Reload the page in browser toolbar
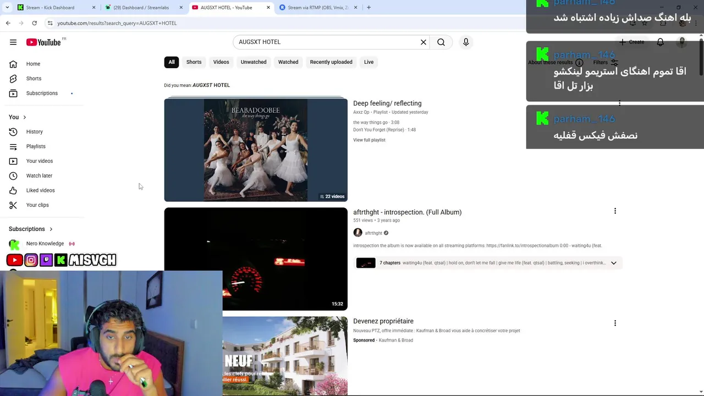 click(x=34, y=23)
